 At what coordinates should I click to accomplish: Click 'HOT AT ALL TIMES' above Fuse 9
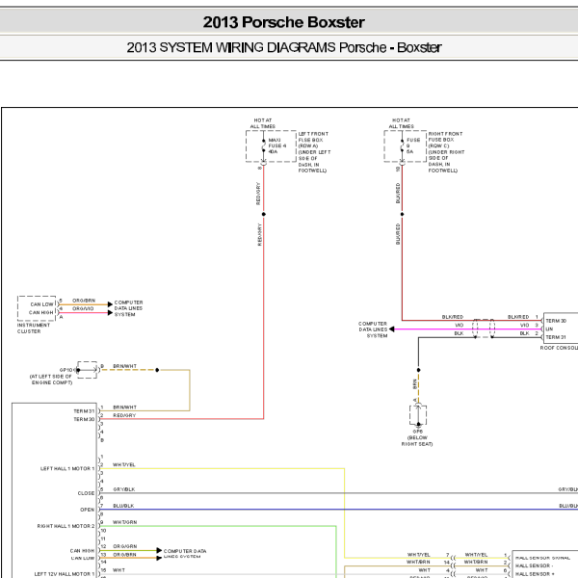point(401,123)
